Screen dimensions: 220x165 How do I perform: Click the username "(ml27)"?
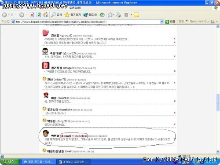(x=72, y=53)
